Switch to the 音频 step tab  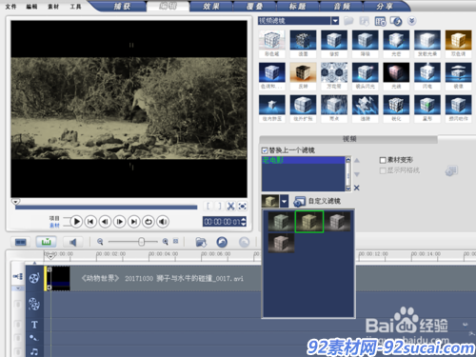(x=342, y=7)
